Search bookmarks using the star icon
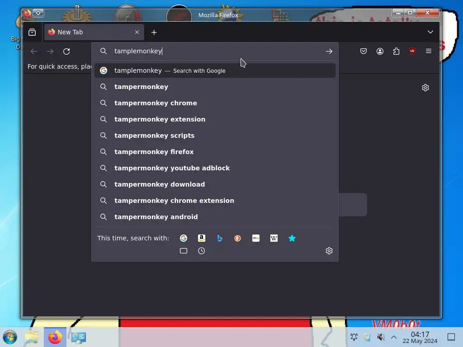 pyautogui.click(x=292, y=238)
